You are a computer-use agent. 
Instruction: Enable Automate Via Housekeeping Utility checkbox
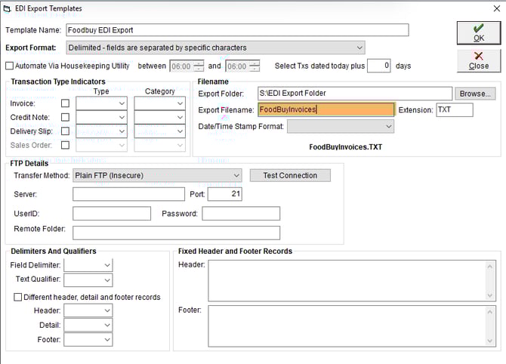click(10, 66)
